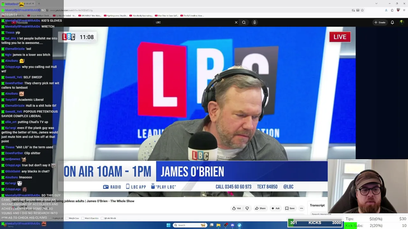Image resolution: width=408 pixels, height=229 pixels.
Task: Click chat message 'Clip shitter' by DownFurther
Action: click(x=21, y=153)
